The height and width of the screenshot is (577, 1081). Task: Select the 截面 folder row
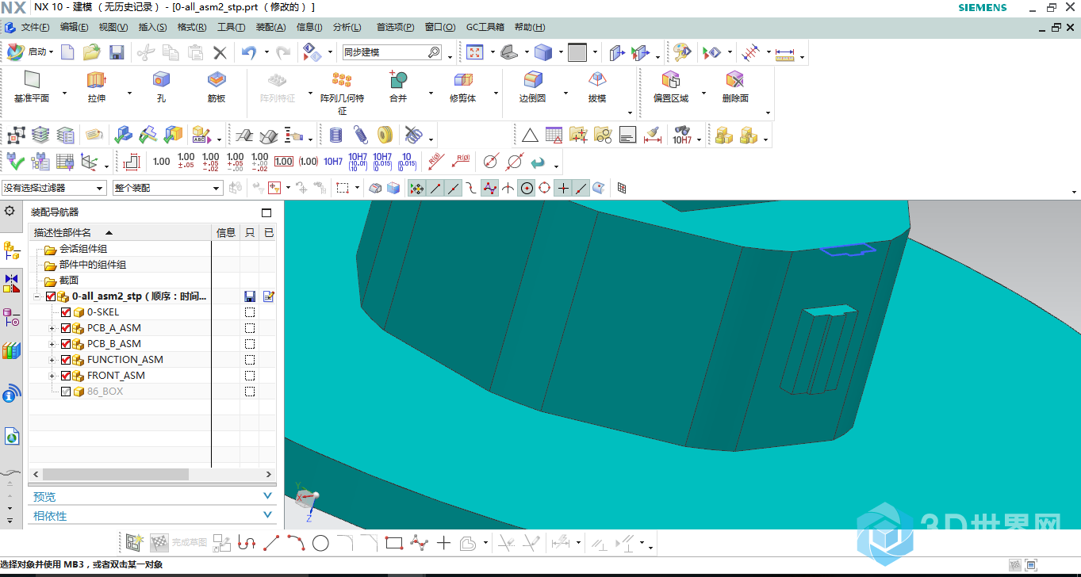[68, 281]
